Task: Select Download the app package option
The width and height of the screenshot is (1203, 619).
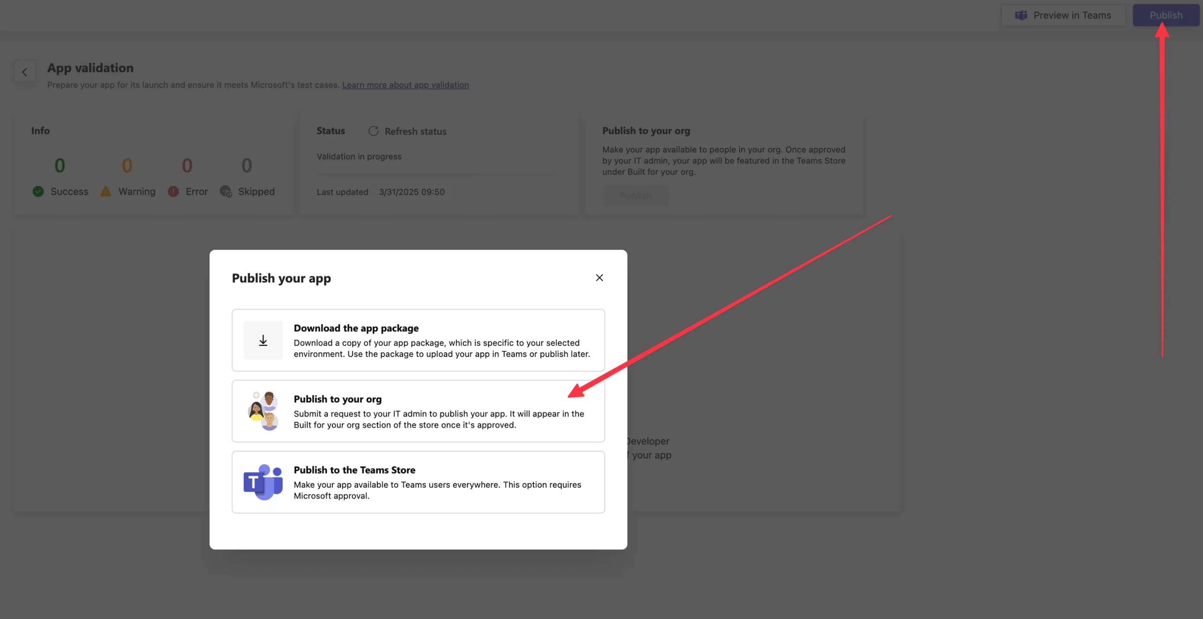Action: point(418,340)
